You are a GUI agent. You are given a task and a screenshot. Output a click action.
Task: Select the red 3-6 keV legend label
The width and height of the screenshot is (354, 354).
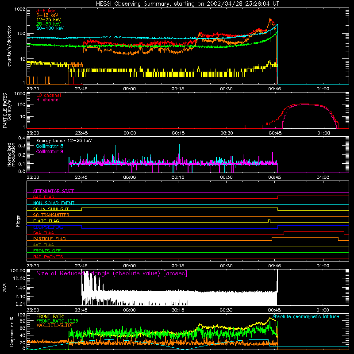[x=46, y=11]
